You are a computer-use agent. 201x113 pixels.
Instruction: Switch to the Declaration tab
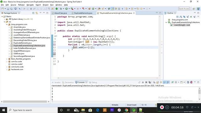coord(68,82)
